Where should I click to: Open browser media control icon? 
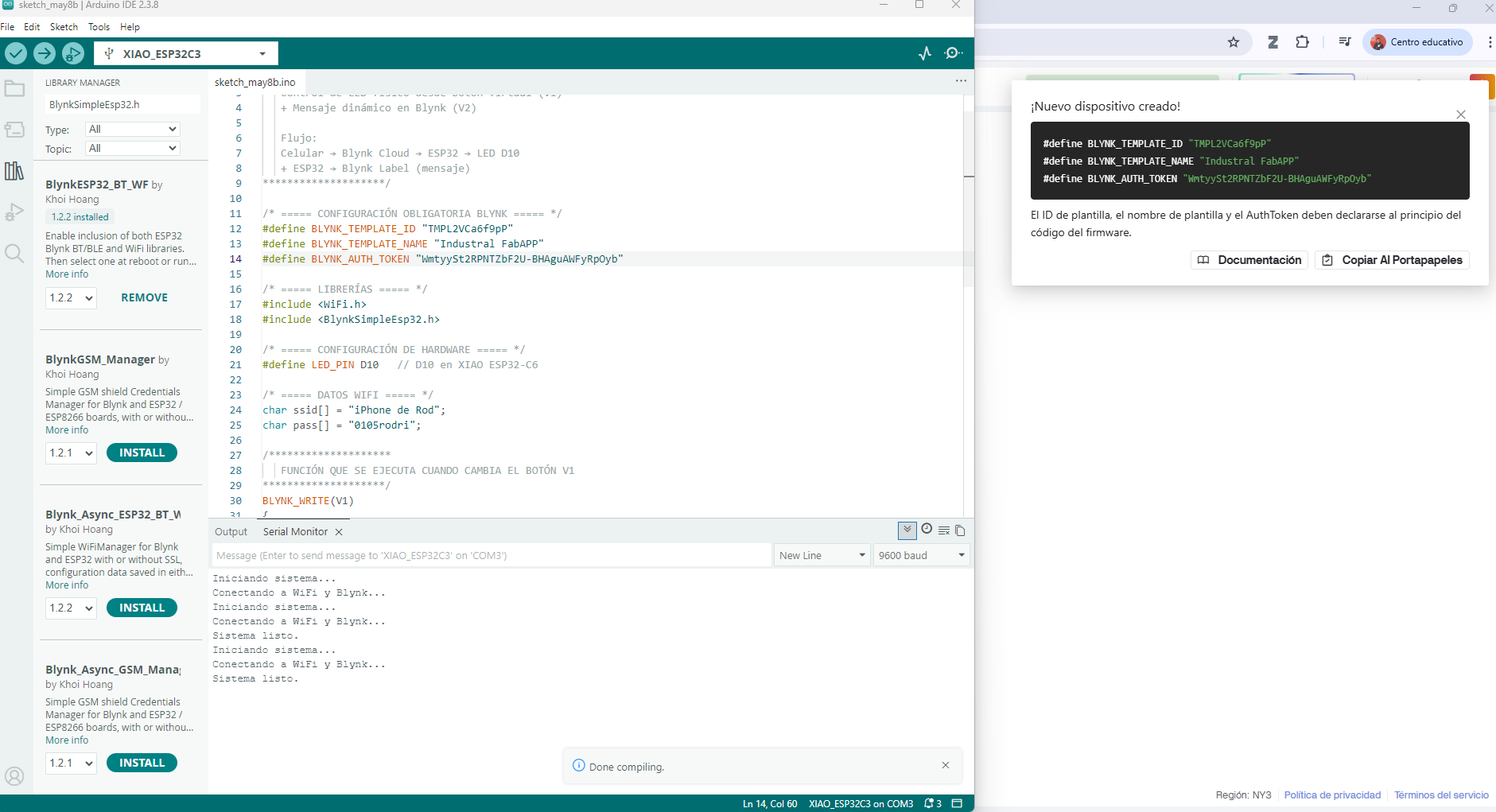coord(1345,42)
